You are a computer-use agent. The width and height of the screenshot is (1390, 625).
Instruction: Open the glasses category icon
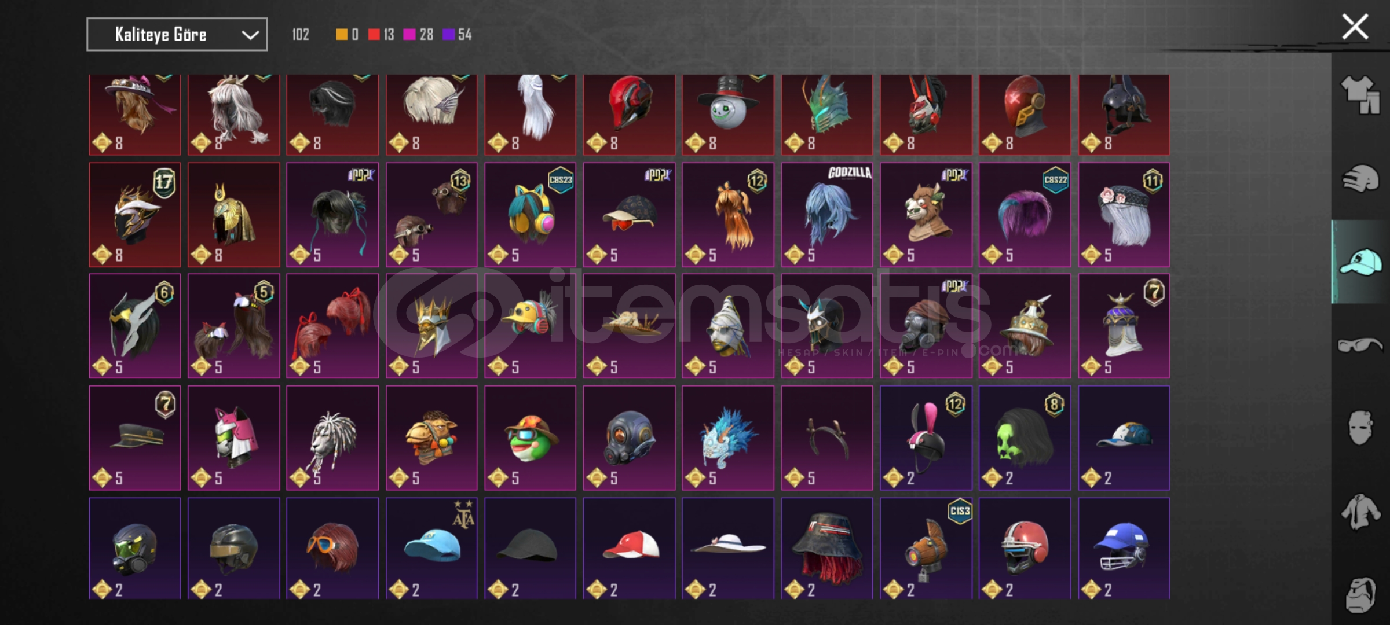click(x=1360, y=345)
